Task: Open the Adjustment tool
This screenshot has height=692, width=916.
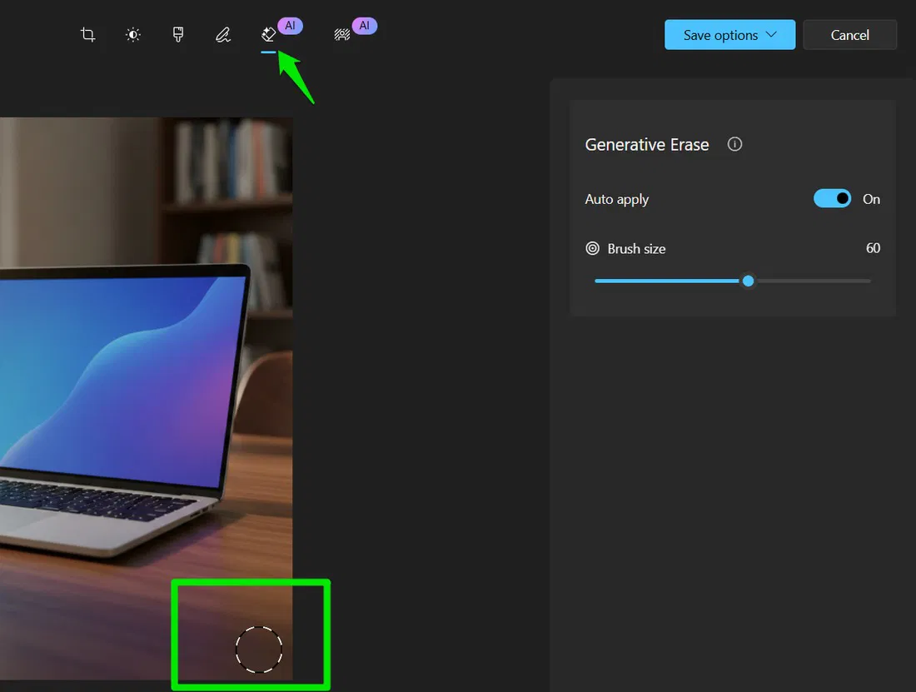Action: click(x=132, y=34)
